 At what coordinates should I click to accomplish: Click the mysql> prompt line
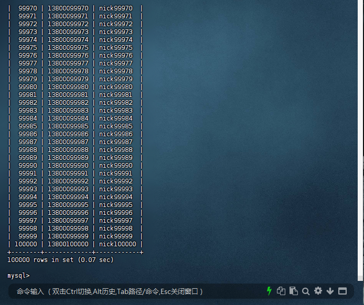pyautogui.click(x=18, y=276)
